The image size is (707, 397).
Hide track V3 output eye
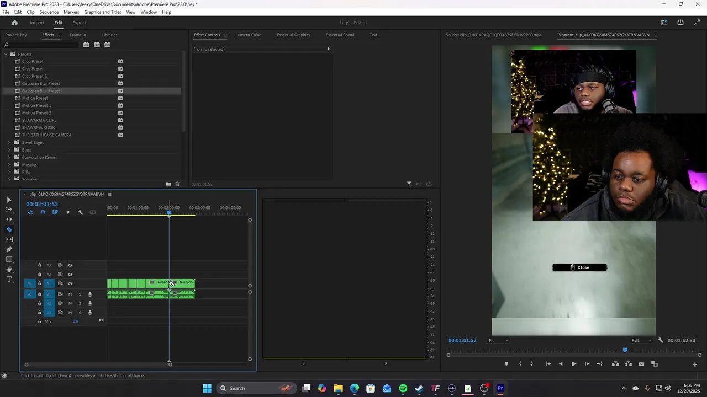(70, 265)
